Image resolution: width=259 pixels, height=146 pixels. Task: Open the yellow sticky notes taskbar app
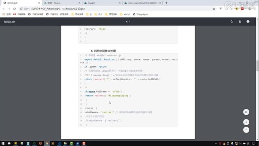[15, 143]
